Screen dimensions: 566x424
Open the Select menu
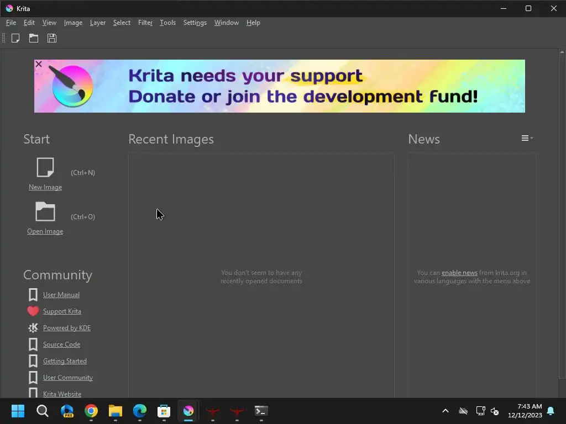coord(122,23)
